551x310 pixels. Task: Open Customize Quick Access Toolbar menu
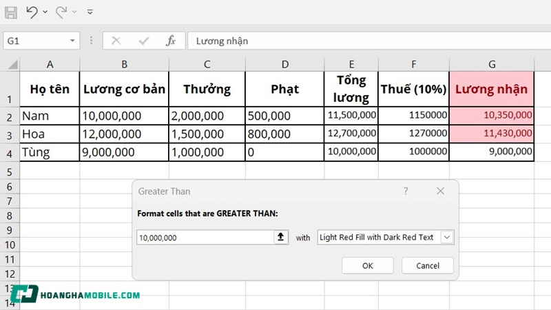(x=90, y=12)
